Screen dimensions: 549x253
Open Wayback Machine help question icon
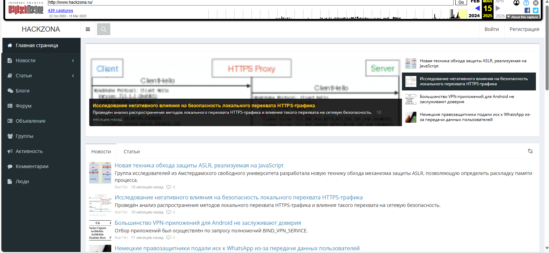coord(526,3)
